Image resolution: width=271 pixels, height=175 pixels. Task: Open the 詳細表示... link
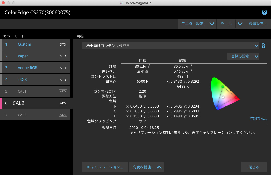coord(258,118)
